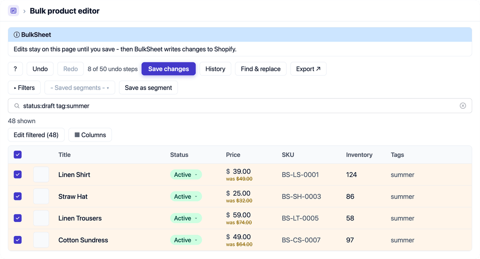Viewport: 480px width, 259px height.
Task: Click the Title column header
Action: pos(65,155)
